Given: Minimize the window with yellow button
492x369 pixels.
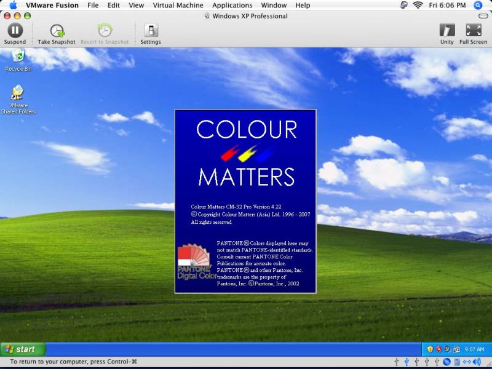Looking at the screenshot, I should point(17,16).
